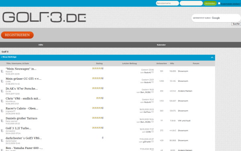
Task: Click thread icon beside Dr.AK's '87er Porsche
Action: (x=2, y=91)
